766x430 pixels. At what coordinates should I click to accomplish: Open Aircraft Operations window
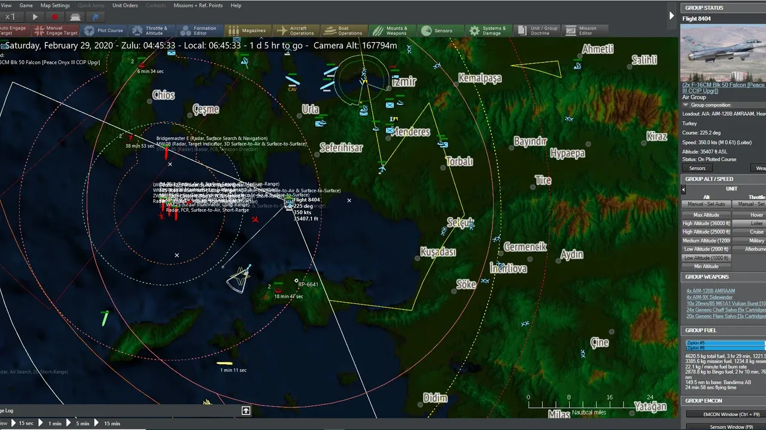point(296,30)
